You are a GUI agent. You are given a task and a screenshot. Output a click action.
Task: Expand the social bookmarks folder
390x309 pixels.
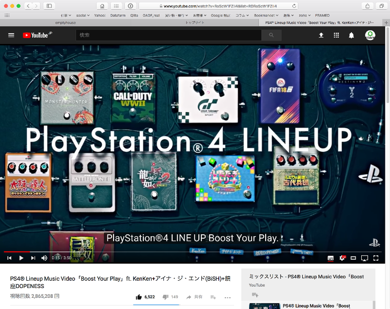(x=83, y=15)
